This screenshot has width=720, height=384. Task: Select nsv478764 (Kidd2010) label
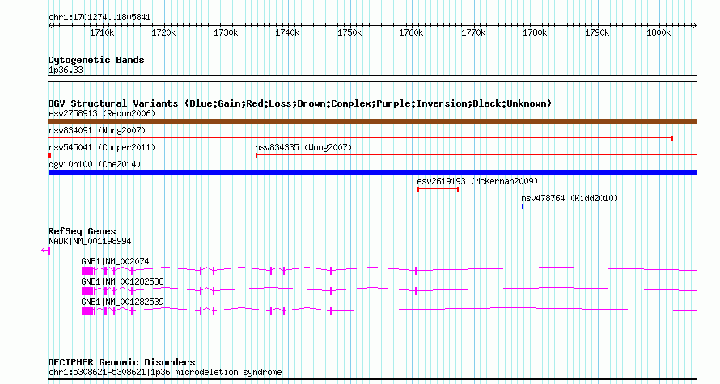click(570, 198)
